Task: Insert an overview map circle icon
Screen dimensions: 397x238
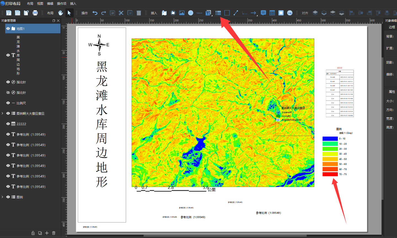Action: pos(173,13)
